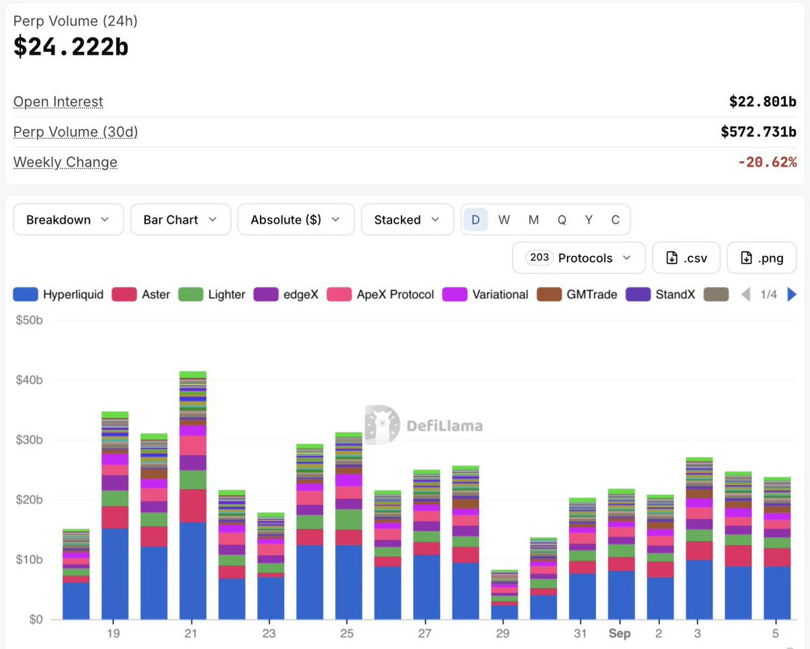Select the M monthly interval
The height and width of the screenshot is (649, 810).
pyautogui.click(x=533, y=219)
